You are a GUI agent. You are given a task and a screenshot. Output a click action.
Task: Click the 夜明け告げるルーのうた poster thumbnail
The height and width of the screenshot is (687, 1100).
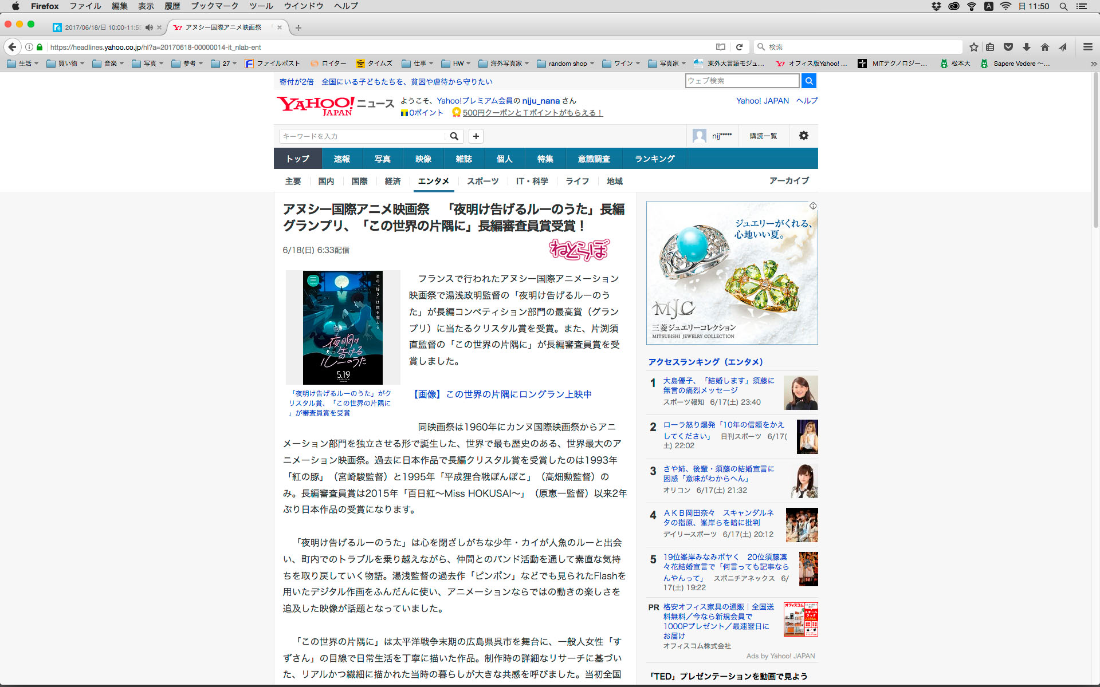point(343,327)
